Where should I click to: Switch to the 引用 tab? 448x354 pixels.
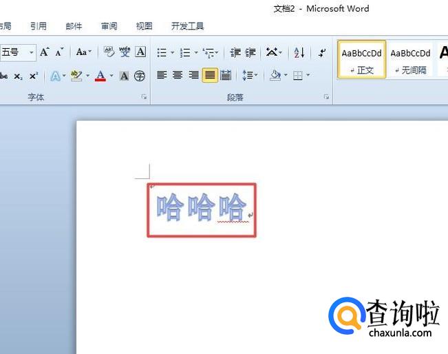click(x=39, y=26)
